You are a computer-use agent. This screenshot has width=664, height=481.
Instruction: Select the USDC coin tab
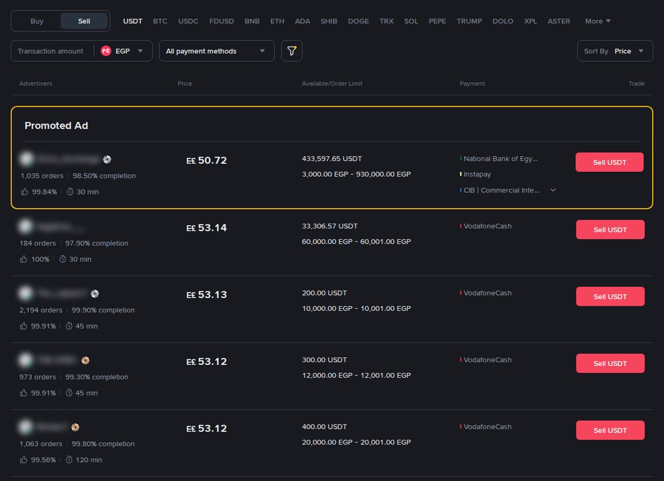click(188, 21)
